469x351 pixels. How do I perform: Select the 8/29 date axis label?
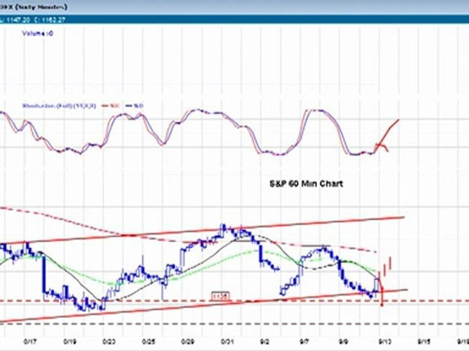coord(187,341)
